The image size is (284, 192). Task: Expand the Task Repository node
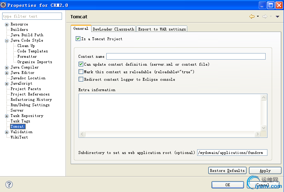point(7,116)
